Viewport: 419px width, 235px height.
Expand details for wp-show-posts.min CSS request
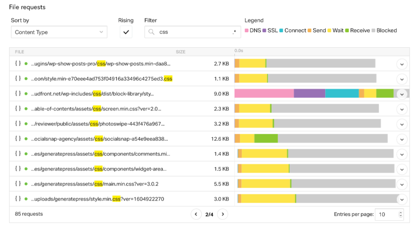point(402,64)
